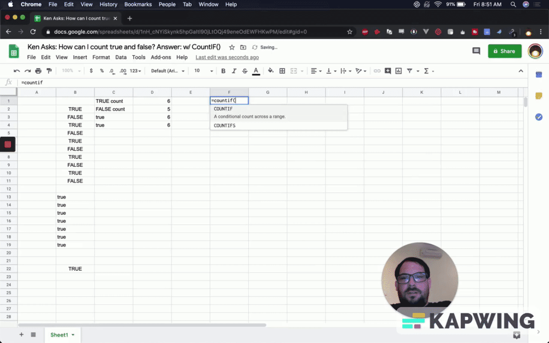
Task: Format as currency with dollar icon
Action: coord(91,71)
